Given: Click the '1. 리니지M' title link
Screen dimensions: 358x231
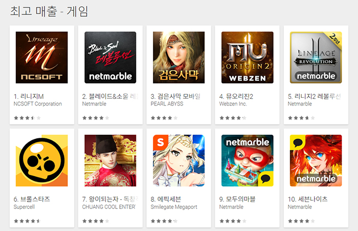Looking at the screenshot, I should [x=29, y=96].
